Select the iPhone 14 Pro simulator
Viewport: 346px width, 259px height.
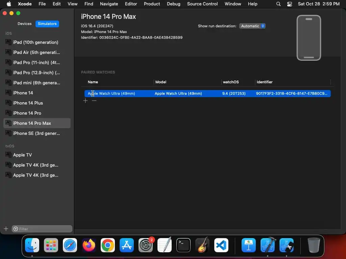point(37,113)
